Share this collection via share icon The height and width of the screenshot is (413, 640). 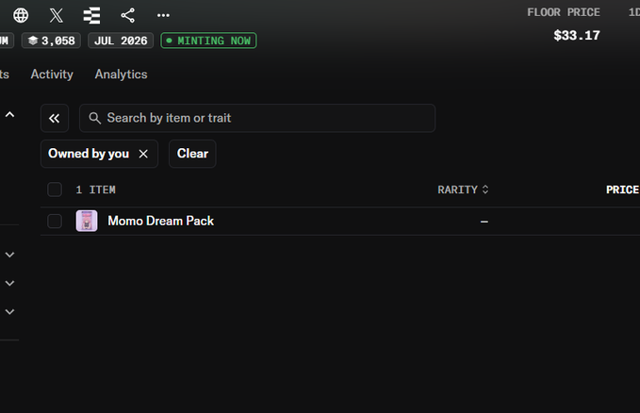(128, 15)
